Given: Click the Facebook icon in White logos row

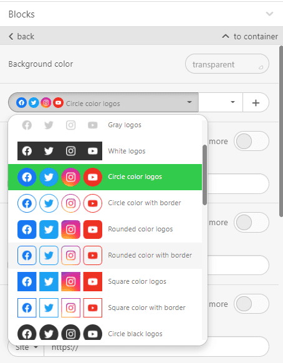Looking at the screenshot, I should pyautogui.click(x=27, y=151).
